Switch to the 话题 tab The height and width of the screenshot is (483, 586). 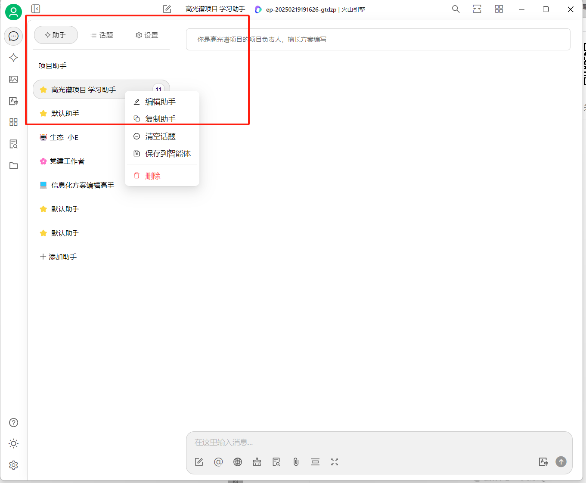102,35
